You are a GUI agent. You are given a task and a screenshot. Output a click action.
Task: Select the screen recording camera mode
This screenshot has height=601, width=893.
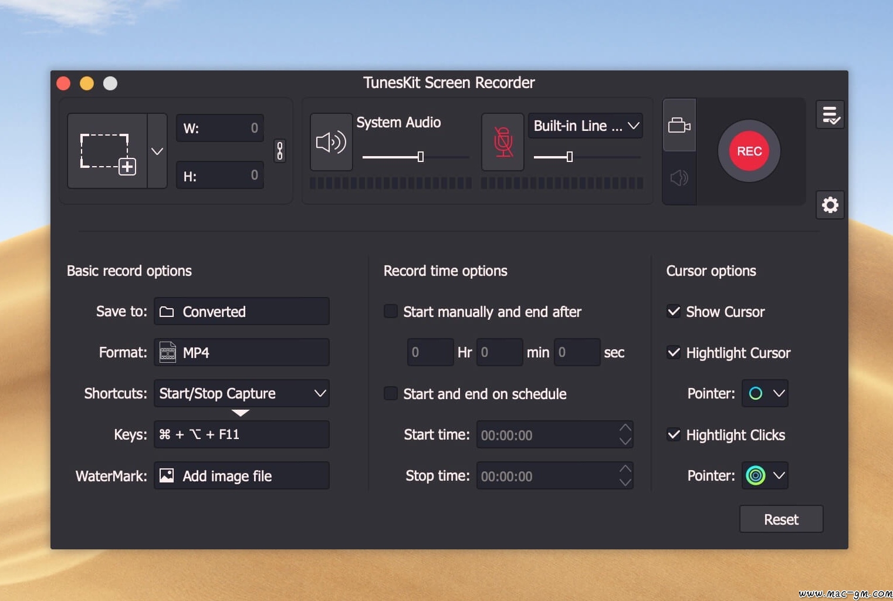pyautogui.click(x=679, y=125)
